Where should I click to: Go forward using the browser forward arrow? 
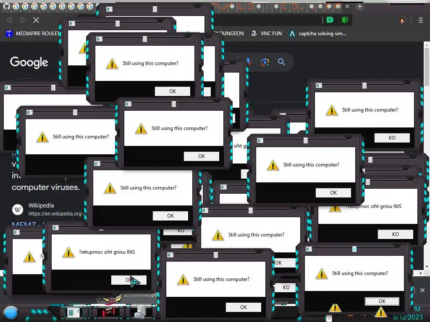point(23,20)
